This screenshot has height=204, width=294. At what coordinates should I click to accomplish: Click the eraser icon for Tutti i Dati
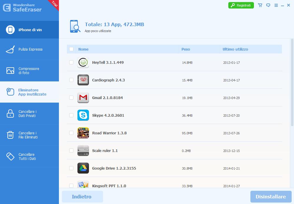tap(10, 156)
